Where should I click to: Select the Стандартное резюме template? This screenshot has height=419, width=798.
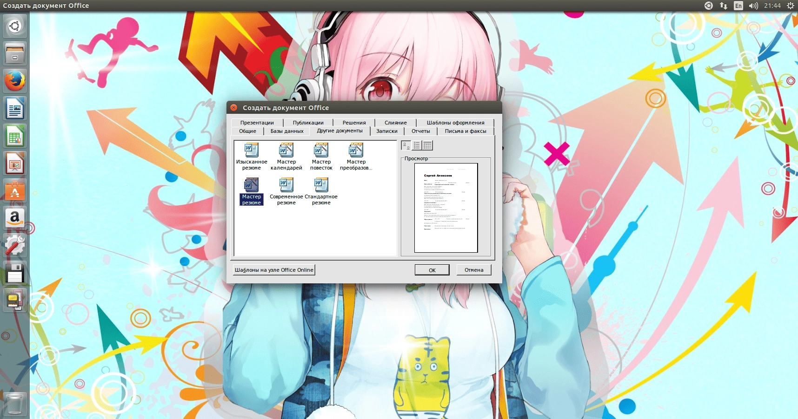click(321, 191)
